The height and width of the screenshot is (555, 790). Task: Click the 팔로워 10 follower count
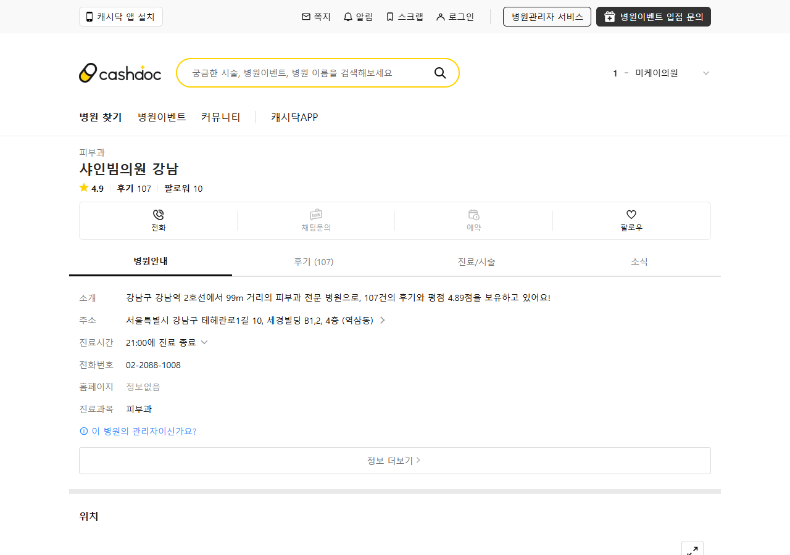click(183, 189)
